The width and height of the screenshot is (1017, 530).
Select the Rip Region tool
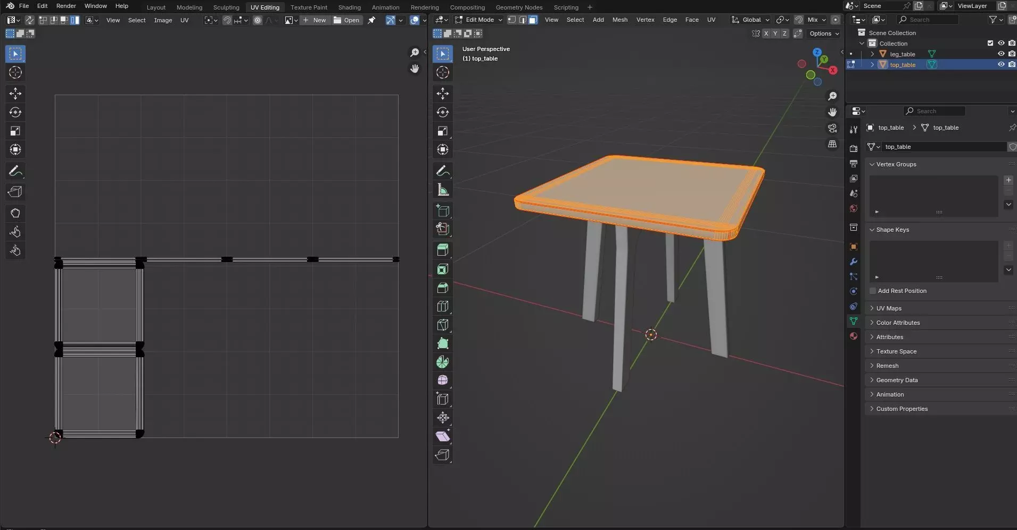point(443,455)
